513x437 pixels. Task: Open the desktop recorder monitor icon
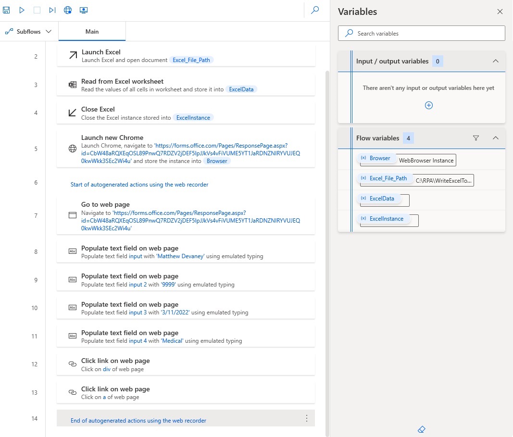(x=84, y=10)
